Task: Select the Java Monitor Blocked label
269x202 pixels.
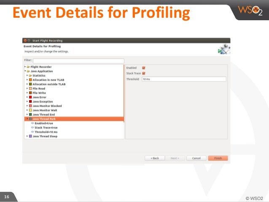Action: (47, 106)
